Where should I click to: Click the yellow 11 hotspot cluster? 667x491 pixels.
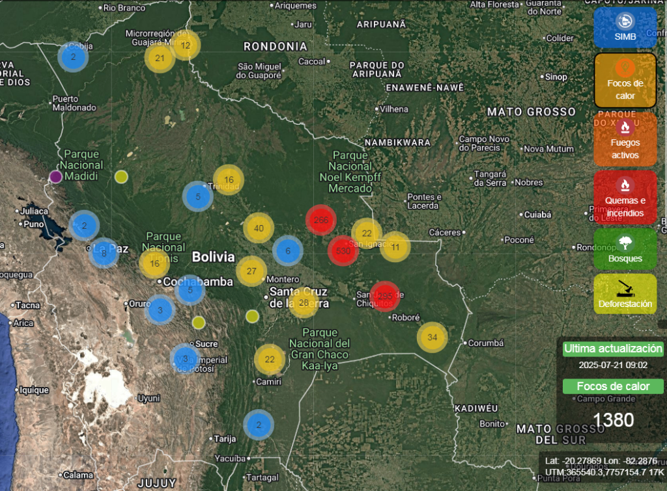tap(395, 246)
